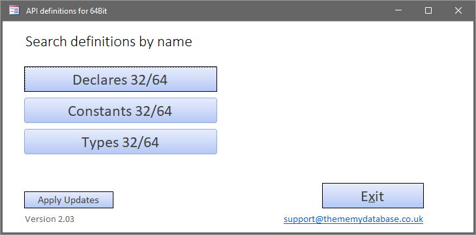Screen dimensions: 476x235
Task: Choose Constants to search constant definitions
Action: (121, 111)
